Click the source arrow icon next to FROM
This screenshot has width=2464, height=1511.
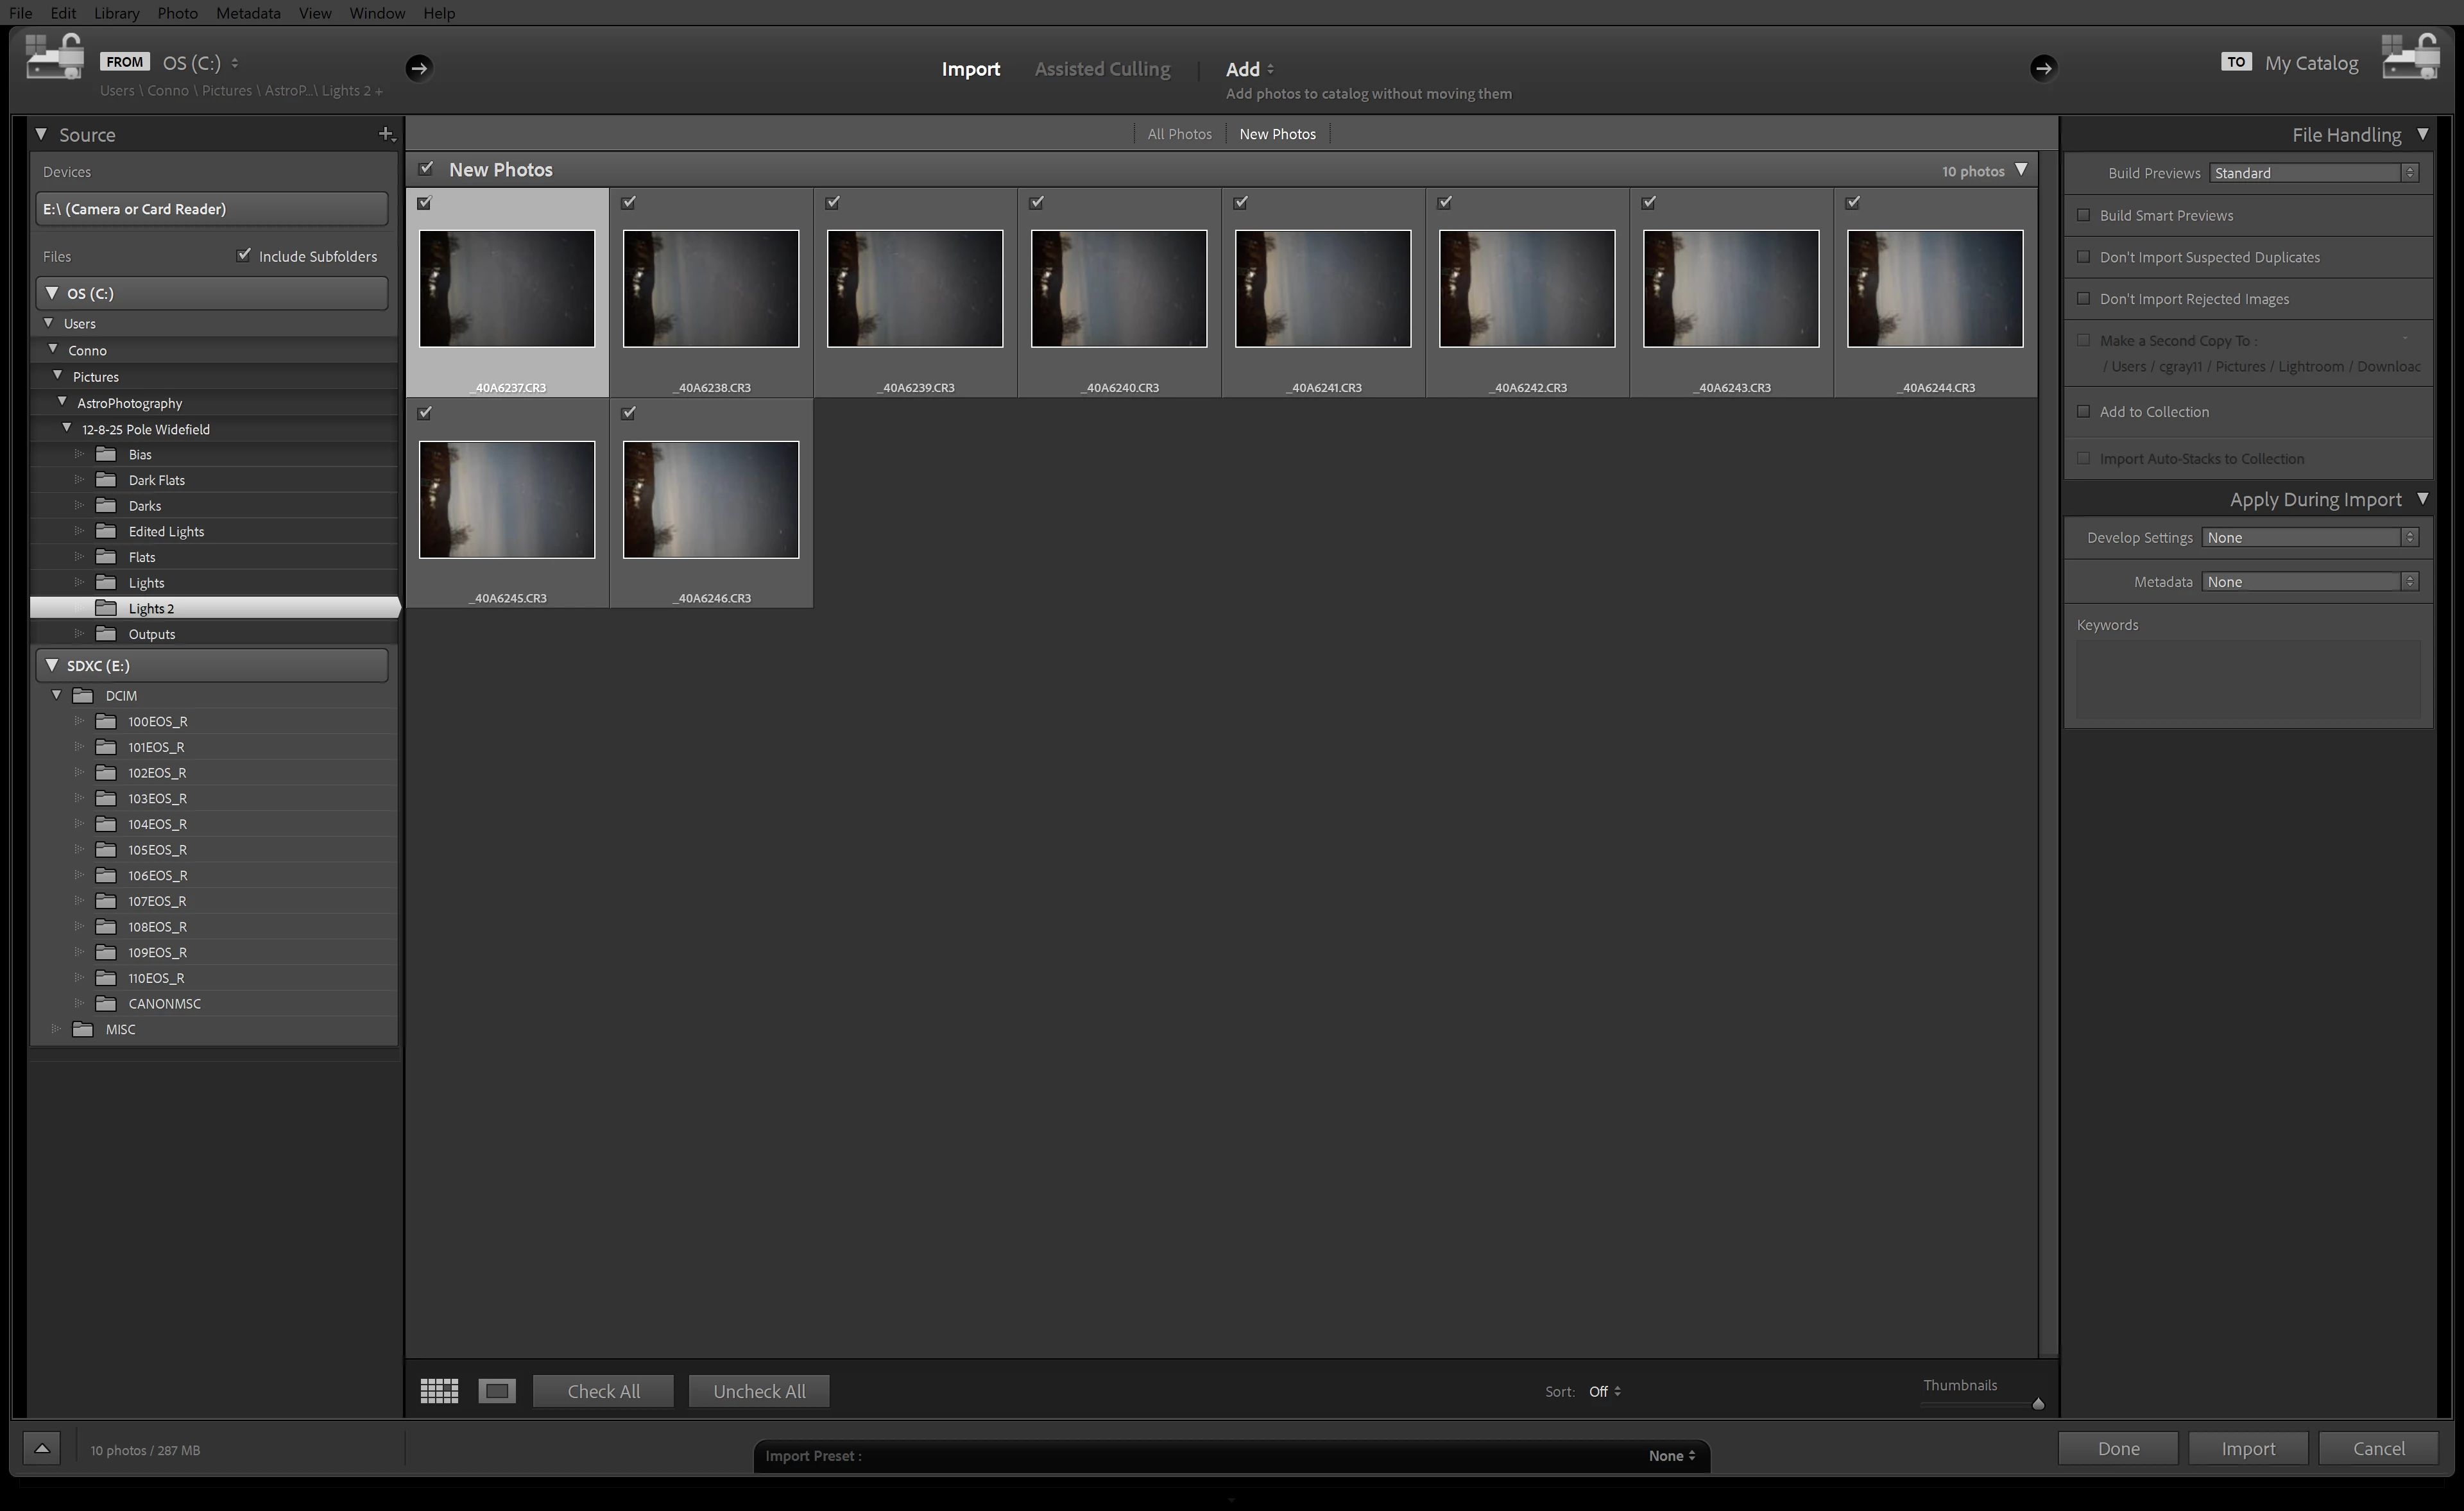click(x=419, y=68)
